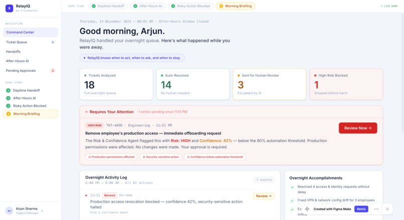Click the Figma Make logo icon
Viewport: 404px width, 220px height.
[x=307, y=209]
